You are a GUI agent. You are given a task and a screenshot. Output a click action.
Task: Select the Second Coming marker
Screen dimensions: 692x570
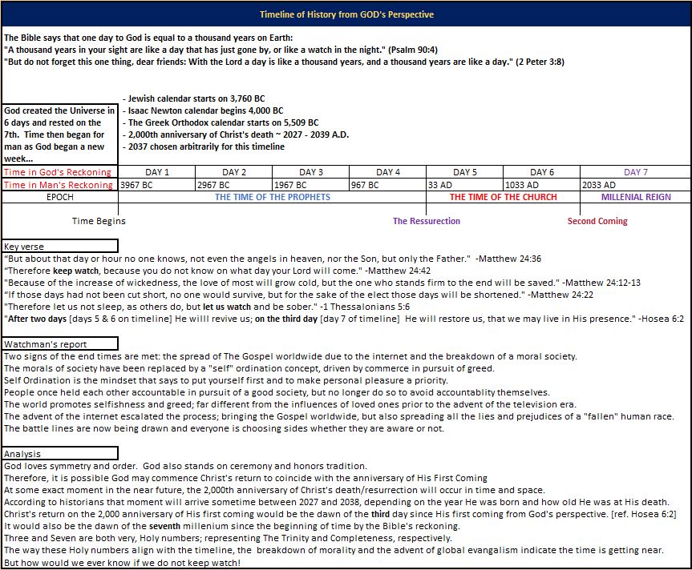(x=597, y=221)
